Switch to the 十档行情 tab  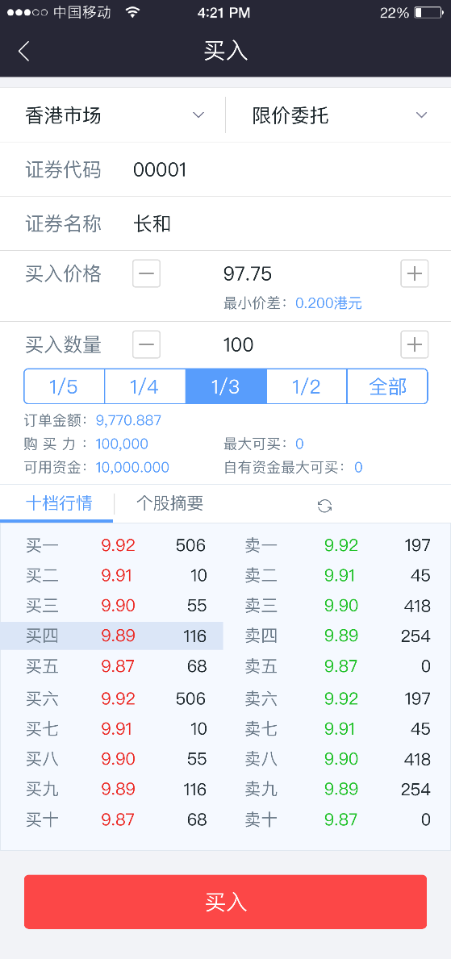pyautogui.click(x=59, y=503)
